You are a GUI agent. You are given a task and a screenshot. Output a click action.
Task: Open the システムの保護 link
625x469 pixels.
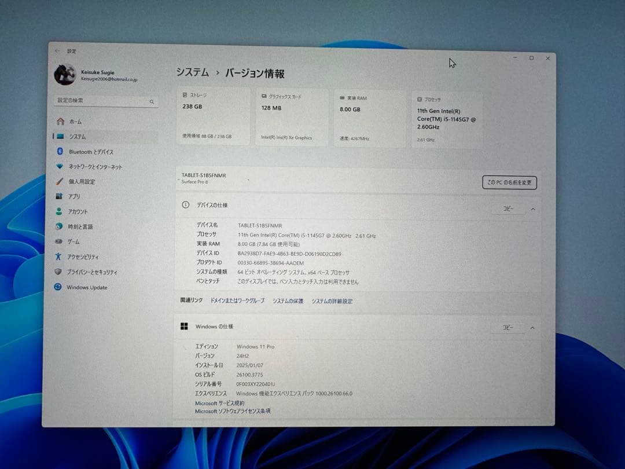[287, 301]
